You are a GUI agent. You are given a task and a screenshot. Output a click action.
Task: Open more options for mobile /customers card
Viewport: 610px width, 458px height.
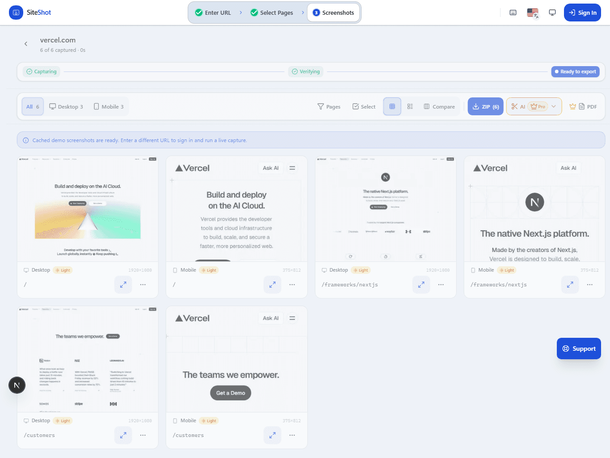tap(292, 435)
